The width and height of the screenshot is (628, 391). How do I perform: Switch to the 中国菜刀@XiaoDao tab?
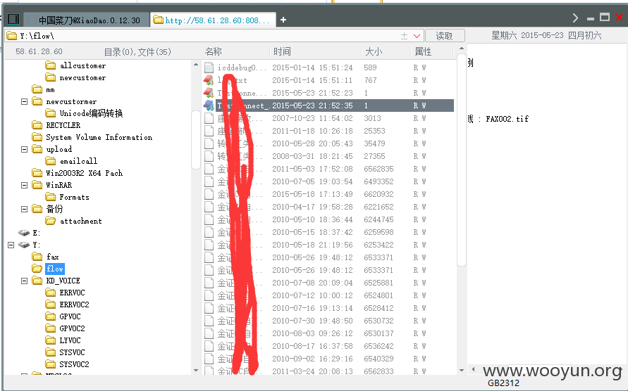(x=87, y=20)
